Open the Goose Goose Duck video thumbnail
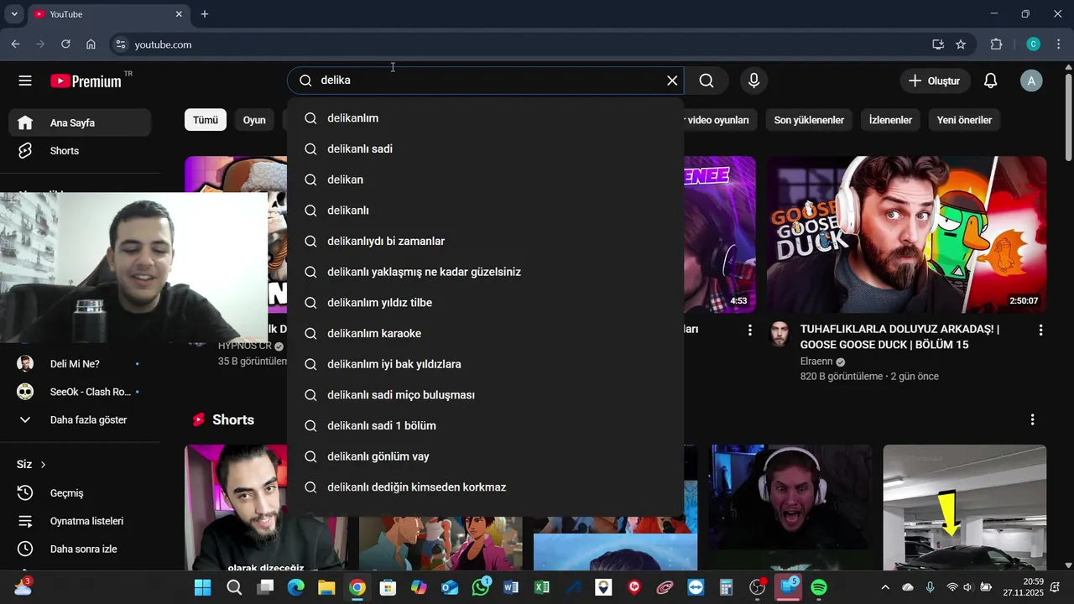The image size is (1074, 604). click(x=907, y=234)
